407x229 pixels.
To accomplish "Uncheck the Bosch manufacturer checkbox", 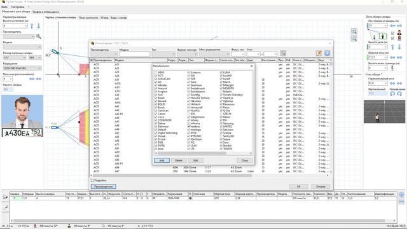I will coord(156,108).
